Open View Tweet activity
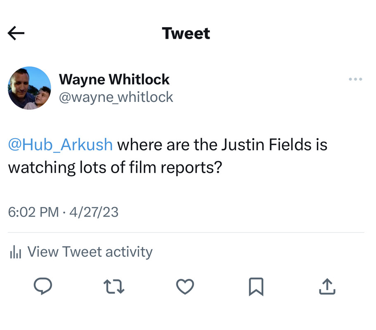Screen dimensions: 376x330 pyautogui.click(x=81, y=252)
